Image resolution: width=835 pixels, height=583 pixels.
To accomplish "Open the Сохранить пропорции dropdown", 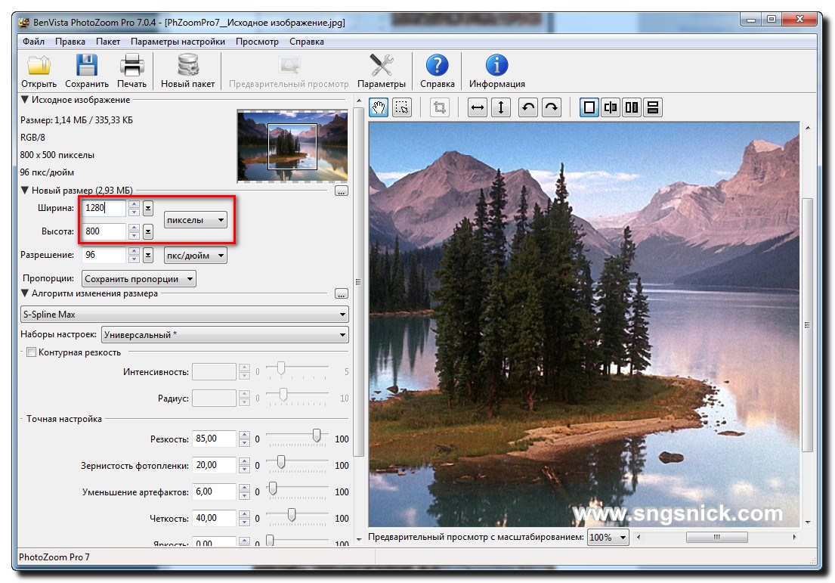I will [x=138, y=279].
